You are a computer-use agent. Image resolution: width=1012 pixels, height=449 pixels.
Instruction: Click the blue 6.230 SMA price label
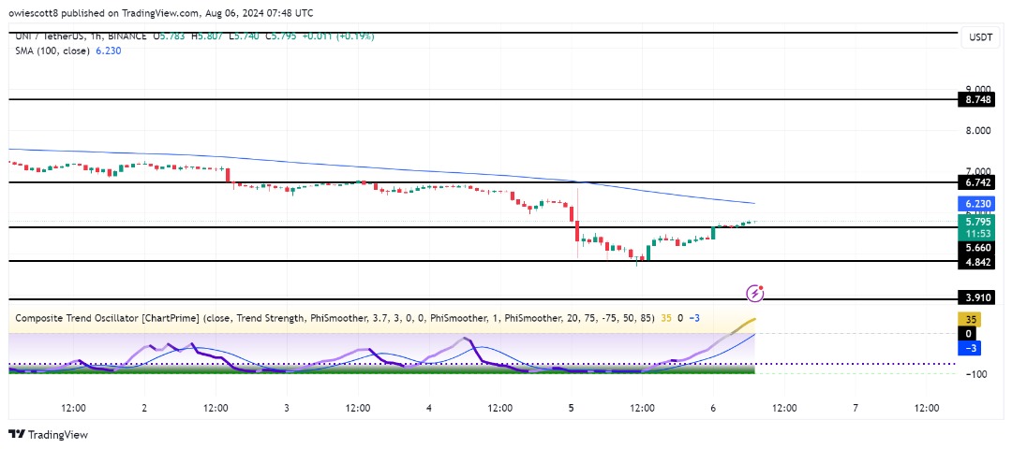[x=977, y=204]
